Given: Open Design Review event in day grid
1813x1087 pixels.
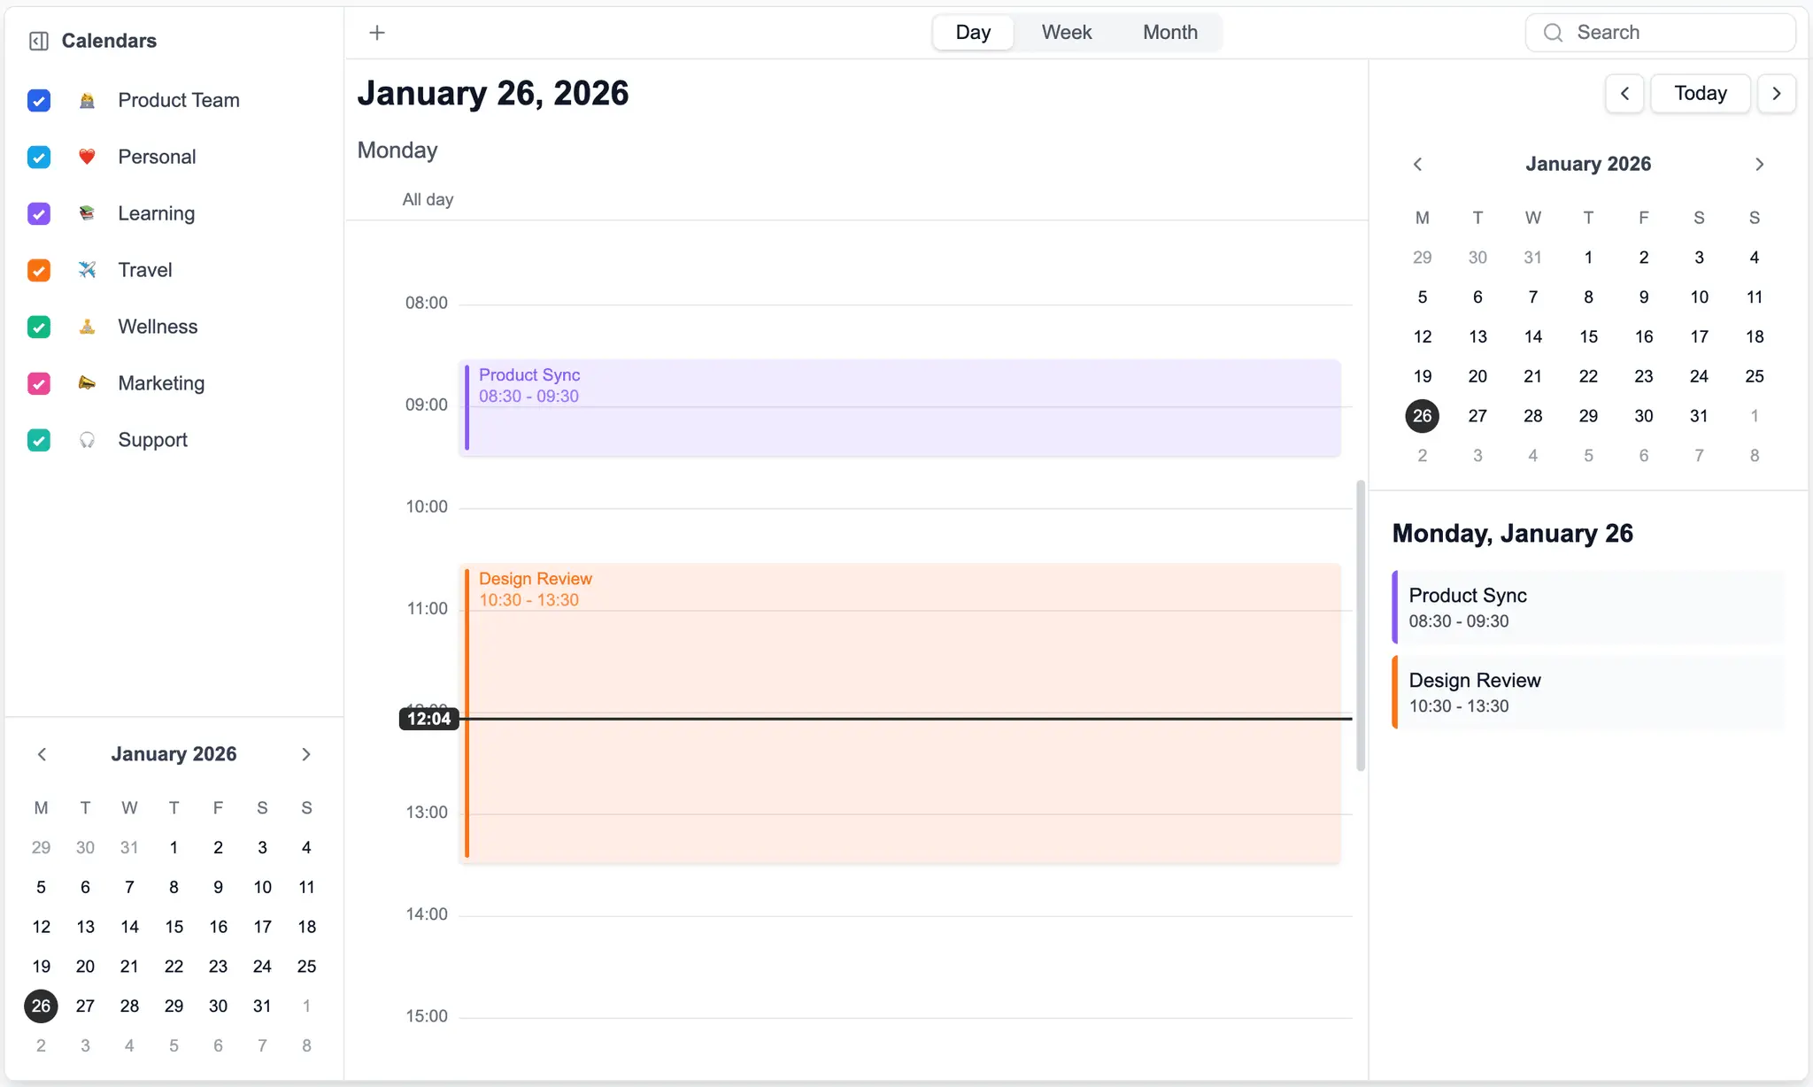Looking at the screenshot, I should (x=900, y=713).
